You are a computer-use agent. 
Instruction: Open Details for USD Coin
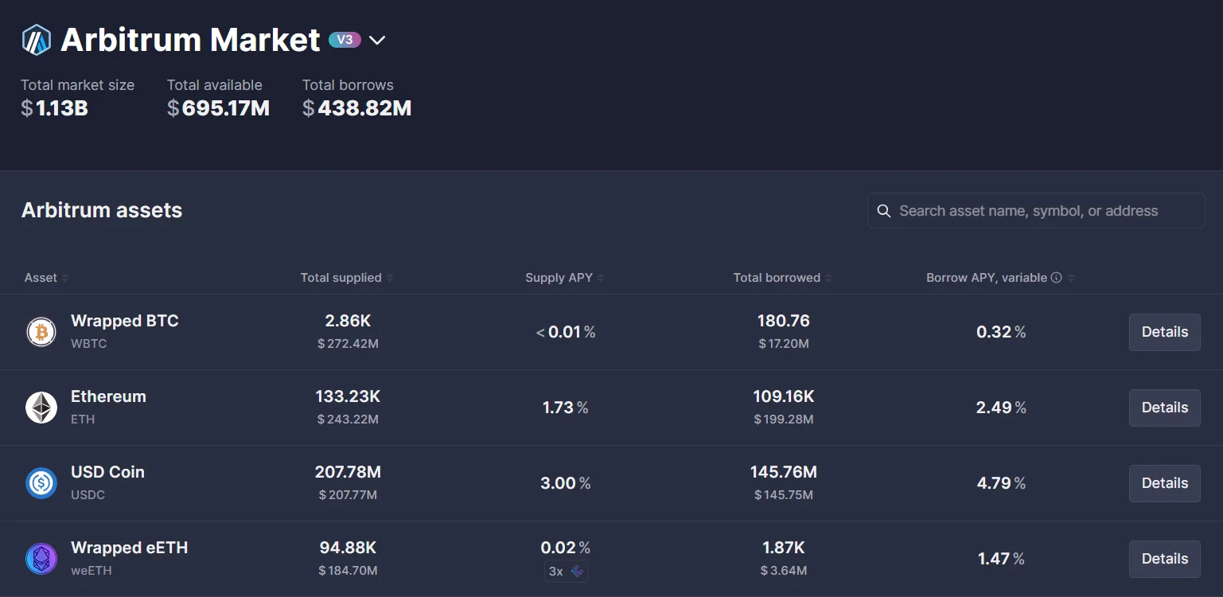[x=1165, y=483]
